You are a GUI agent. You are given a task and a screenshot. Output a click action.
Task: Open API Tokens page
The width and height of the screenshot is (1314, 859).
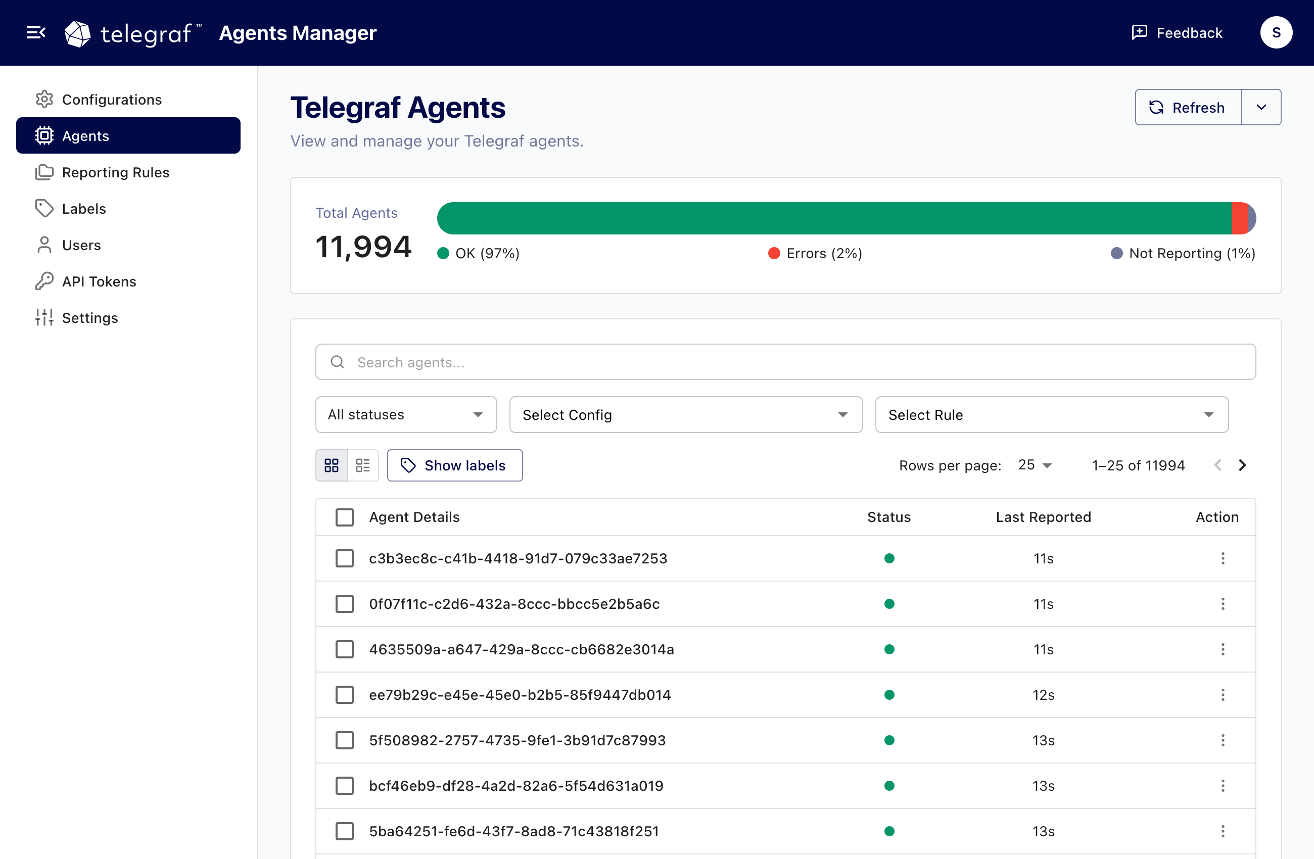(x=128, y=281)
